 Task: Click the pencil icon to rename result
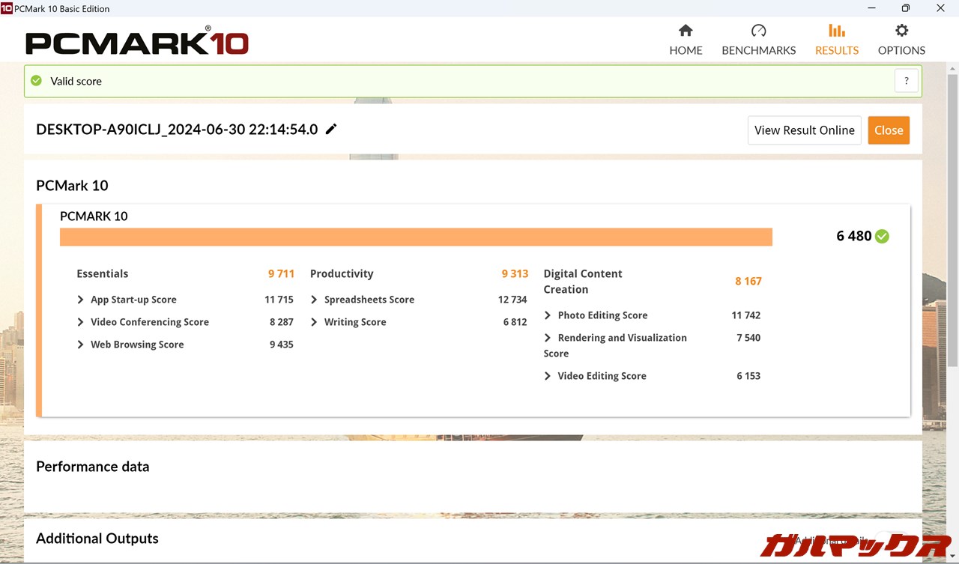click(331, 129)
